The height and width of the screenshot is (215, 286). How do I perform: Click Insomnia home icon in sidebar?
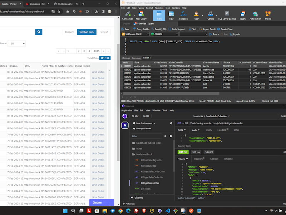(125, 125)
